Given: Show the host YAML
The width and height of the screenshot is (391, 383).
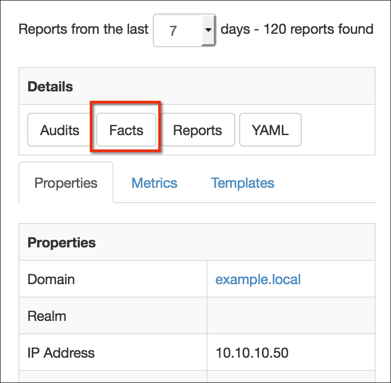Looking at the screenshot, I should pyautogui.click(x=270, y=131).
